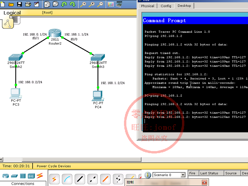Select the Switch3 device
The height and width of the screenshot is (186, 248).
[98, 57]
